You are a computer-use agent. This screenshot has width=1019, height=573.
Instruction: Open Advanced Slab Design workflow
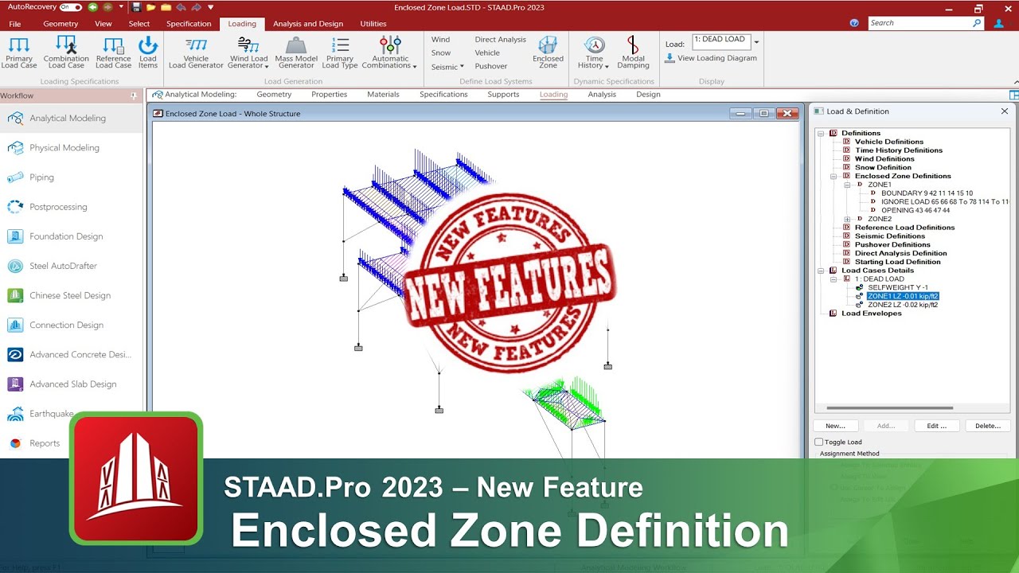coord(72,384)
